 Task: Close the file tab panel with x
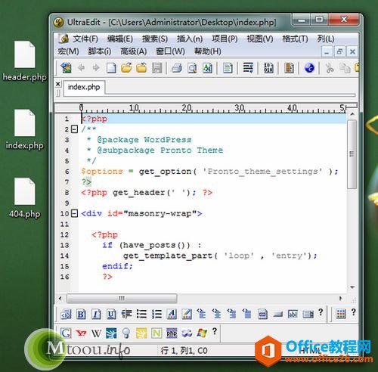click(x=58, y=84)
